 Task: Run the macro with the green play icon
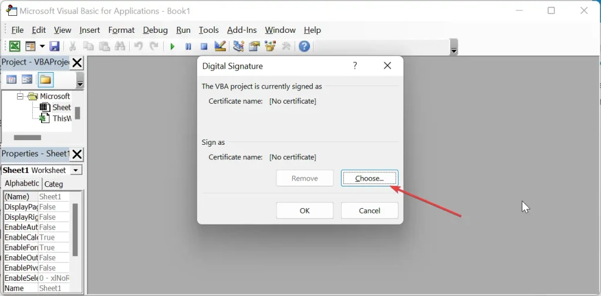pyautogui.click(x=173, y=46)
